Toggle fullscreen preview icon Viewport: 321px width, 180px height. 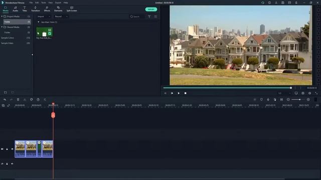(x=316, y=93)
